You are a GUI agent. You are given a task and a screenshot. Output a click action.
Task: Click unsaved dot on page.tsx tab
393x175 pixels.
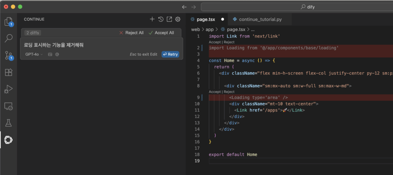pyautogui.click(x=223, y=19)
